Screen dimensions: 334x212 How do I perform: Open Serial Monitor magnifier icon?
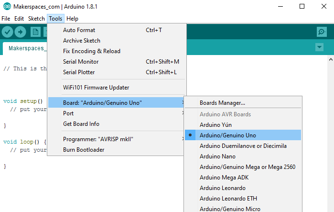(322, 32)
